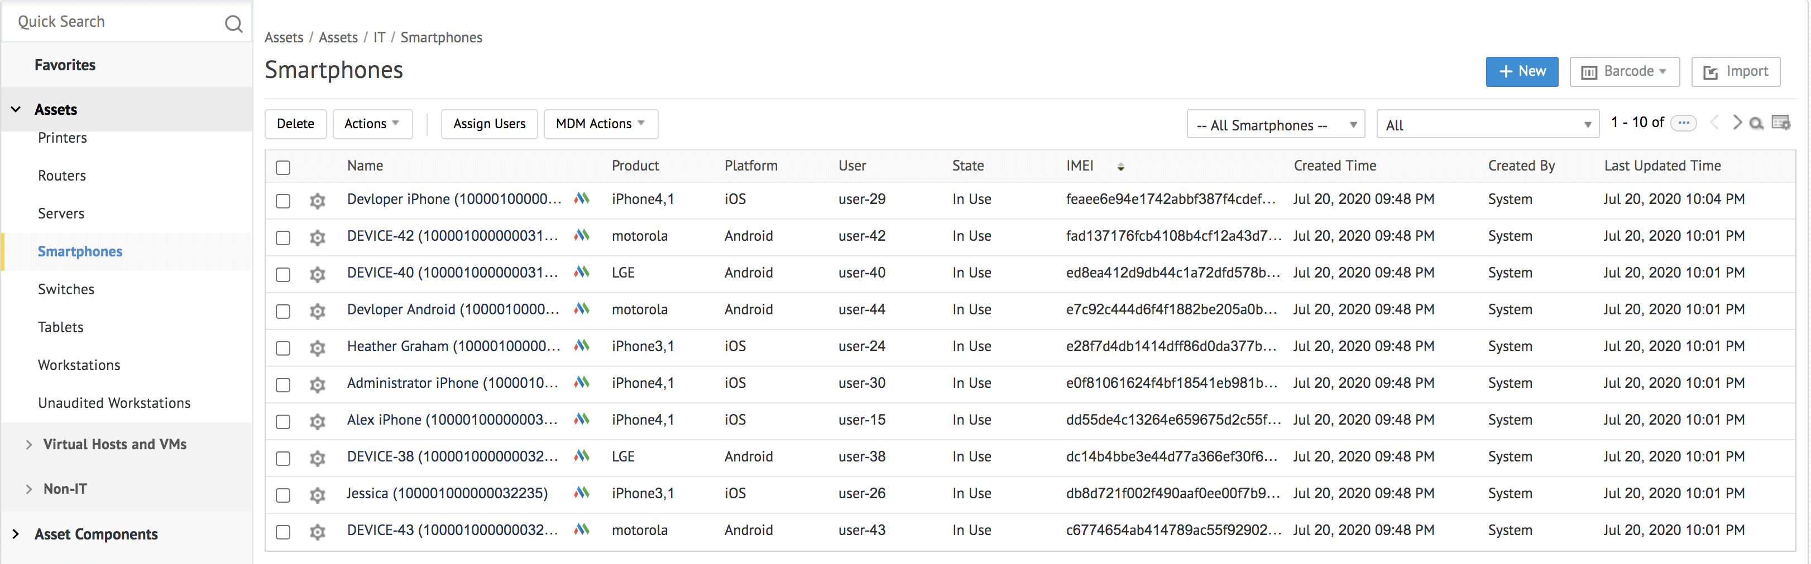The width and height of the screenshot is (1811, 564).
Task: Open gear menu for Heather Graham row
Action: tap(318, 348)
